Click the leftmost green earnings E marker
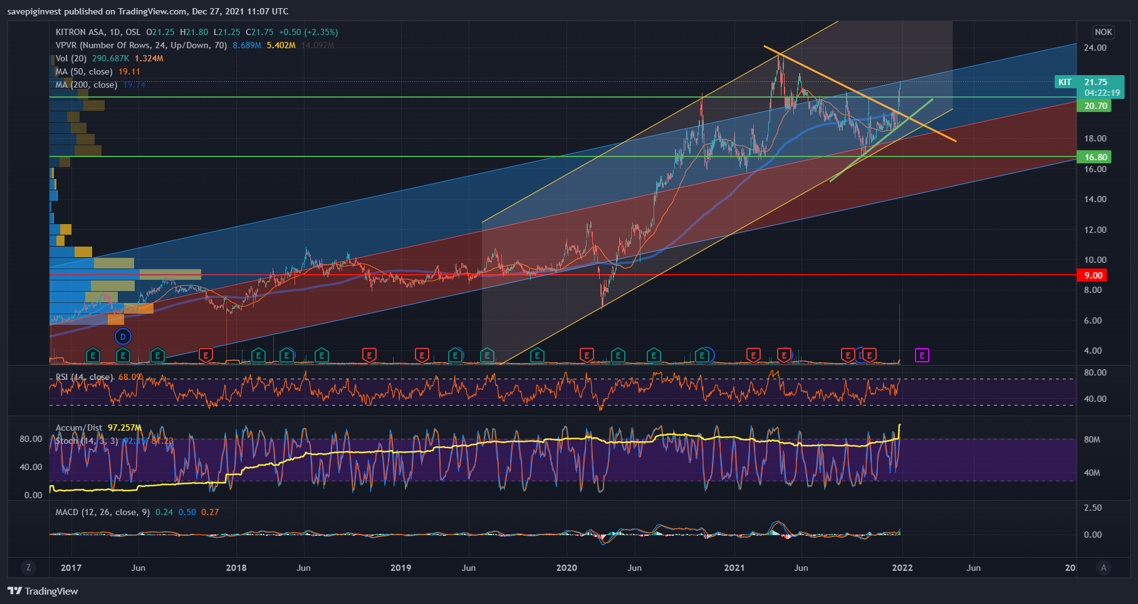This screenshot has width=1138, height=604. (93, 356)
